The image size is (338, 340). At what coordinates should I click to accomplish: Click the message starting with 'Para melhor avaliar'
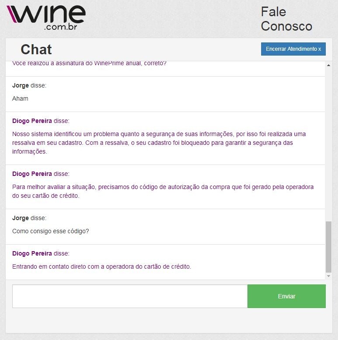tap(163, 191)
